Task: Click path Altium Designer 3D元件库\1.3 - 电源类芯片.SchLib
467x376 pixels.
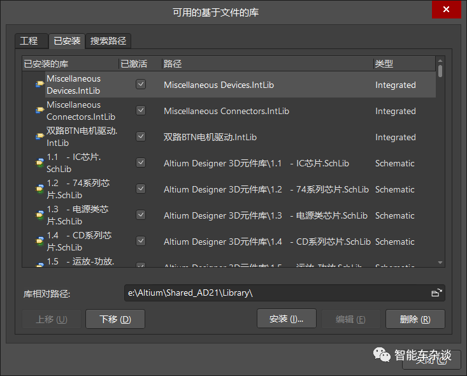Action: point(266,215)
